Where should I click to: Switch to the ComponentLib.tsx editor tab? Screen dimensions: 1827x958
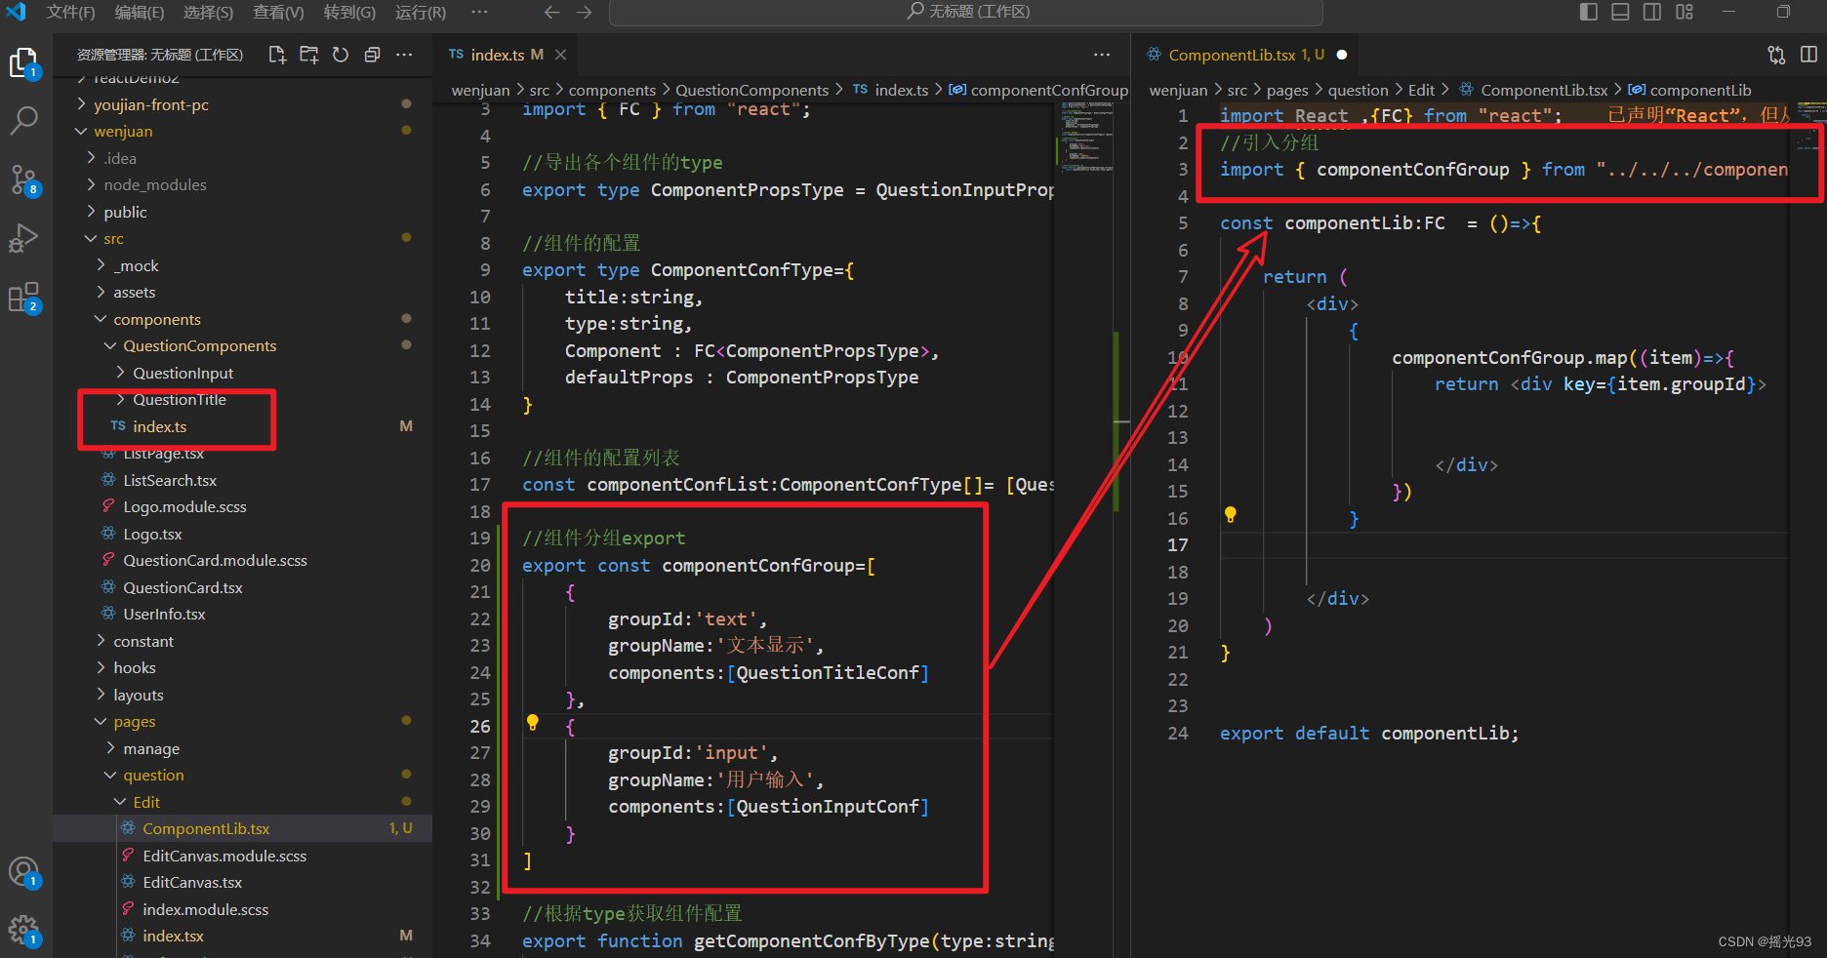coord(1245,55)
